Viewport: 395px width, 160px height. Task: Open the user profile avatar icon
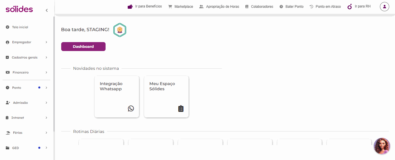pos(384,7)
